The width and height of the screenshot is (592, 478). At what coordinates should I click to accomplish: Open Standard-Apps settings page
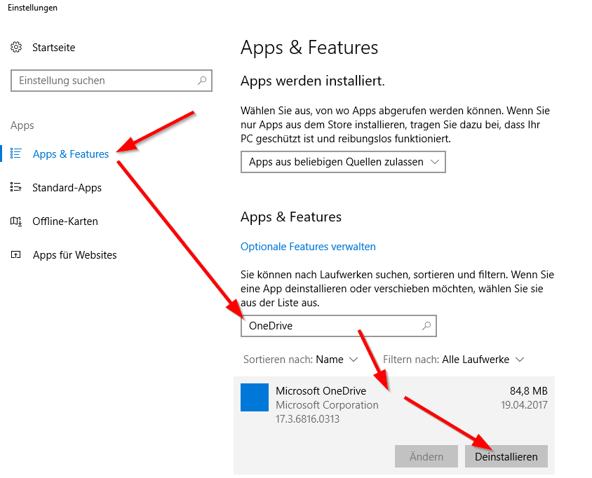67,188
